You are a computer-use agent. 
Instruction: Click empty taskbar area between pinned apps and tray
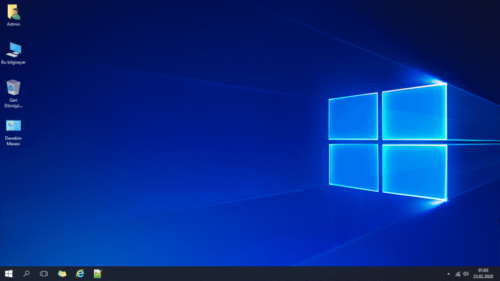(x=265, y=273)
